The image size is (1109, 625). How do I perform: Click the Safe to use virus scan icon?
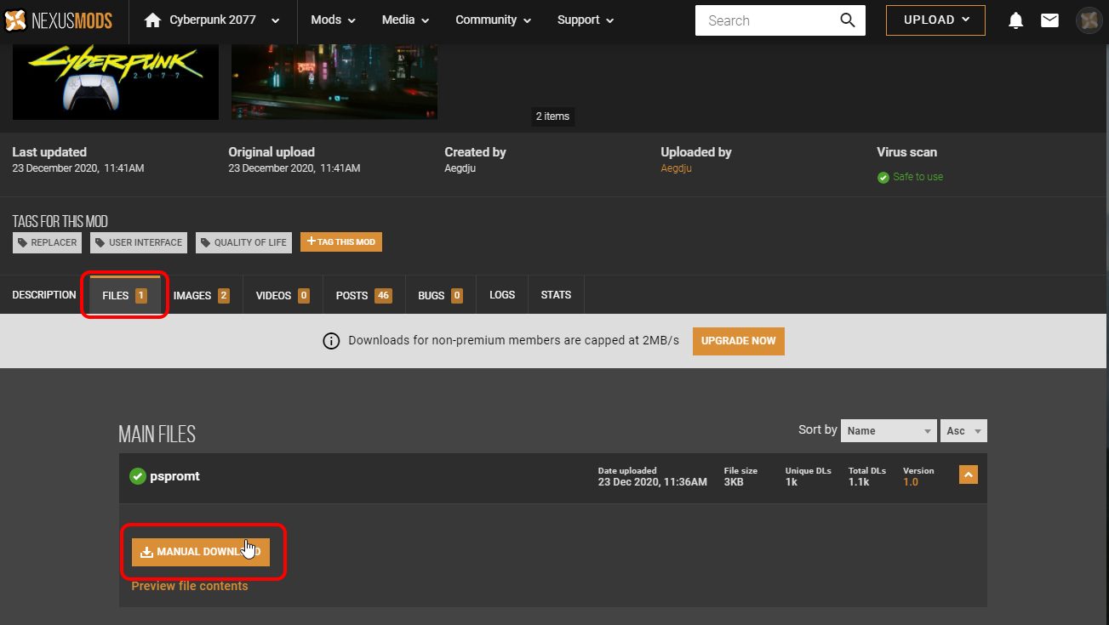(x=883, y=177)
